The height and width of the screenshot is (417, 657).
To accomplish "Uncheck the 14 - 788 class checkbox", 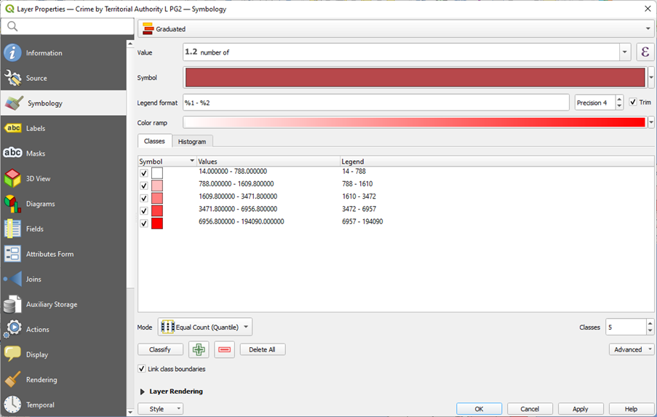I will (144, 173).
